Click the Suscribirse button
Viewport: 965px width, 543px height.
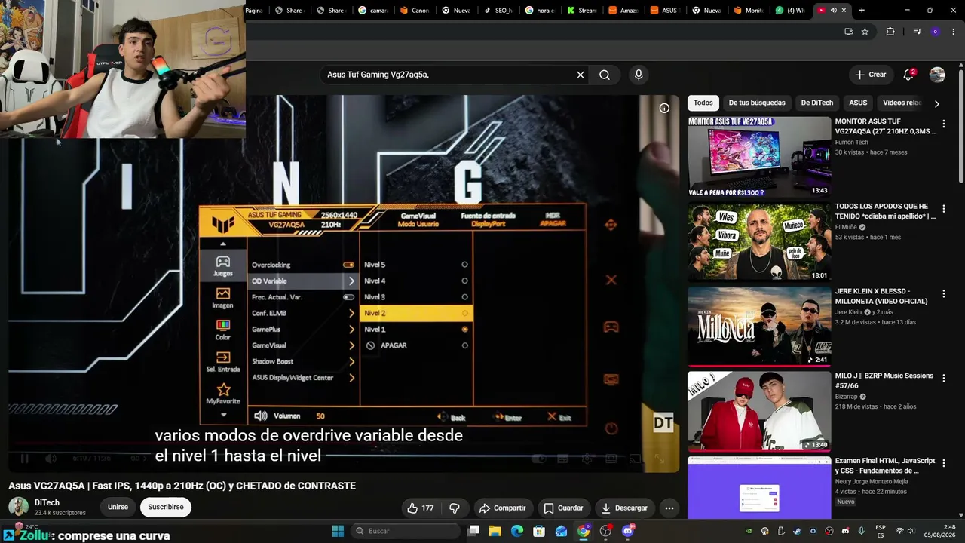point(166,507)
